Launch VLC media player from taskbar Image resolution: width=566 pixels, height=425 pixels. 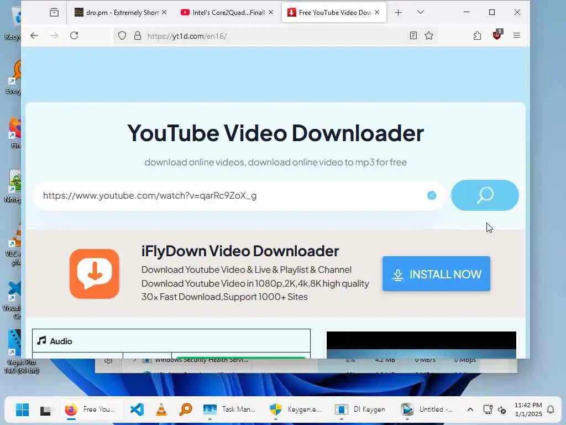(x=161, y=410)
